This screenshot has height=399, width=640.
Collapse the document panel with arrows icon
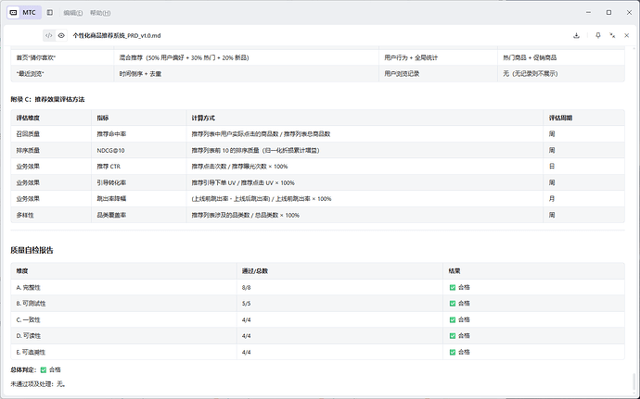coord(612,35)
